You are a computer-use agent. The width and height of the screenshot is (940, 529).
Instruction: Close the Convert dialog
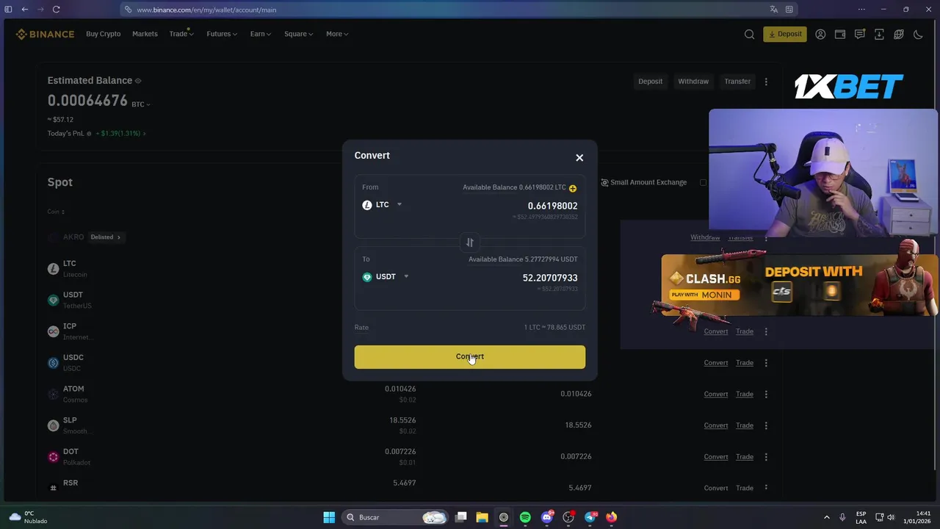coord(579,157)
